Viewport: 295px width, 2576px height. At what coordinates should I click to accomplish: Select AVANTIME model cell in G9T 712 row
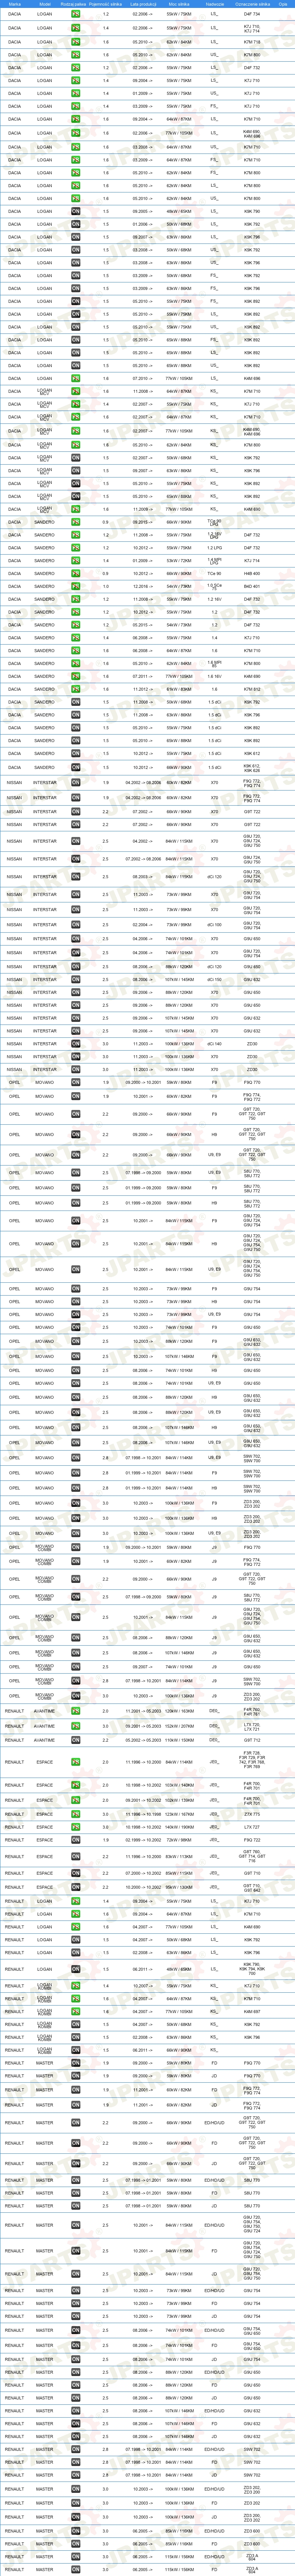(x=45, y=1740)
